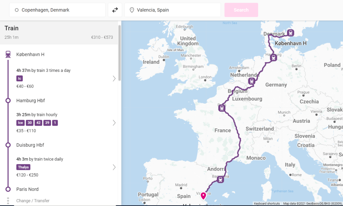The width and height of the screenshot is (343, 206).
Task: Click the Copenhagen, Denmark origin field
Action: tap(57, 10)
